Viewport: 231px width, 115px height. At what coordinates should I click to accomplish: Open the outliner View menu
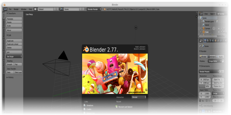(206, 14)
